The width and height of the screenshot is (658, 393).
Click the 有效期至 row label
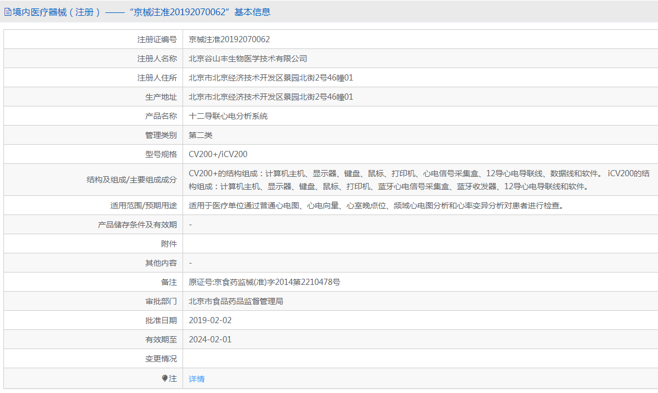click(x=161, y=340)
